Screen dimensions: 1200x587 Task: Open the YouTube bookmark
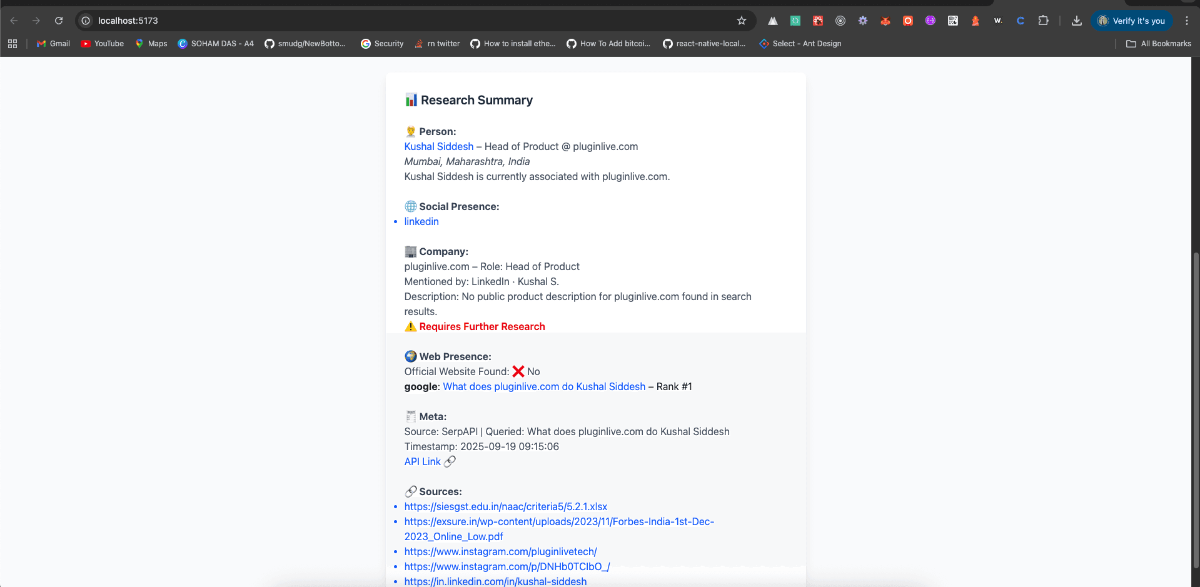click(103, 44)
